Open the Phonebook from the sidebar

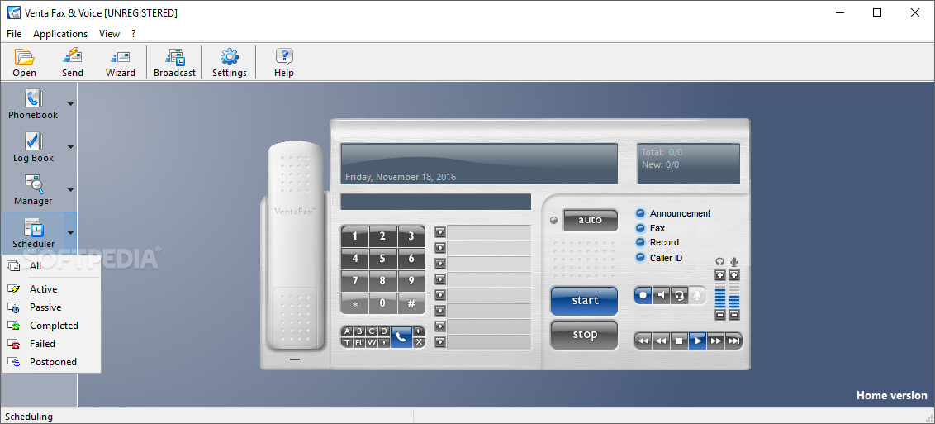coord(33,104)
